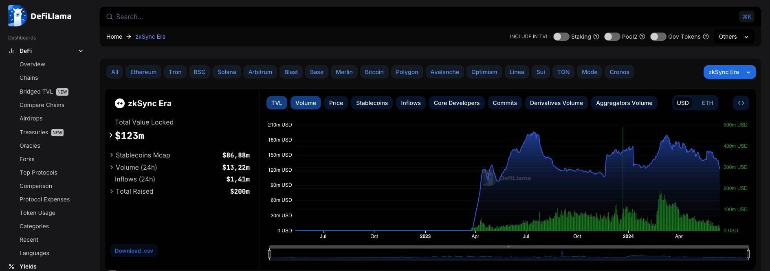Enable the Commits chart series

tap(505, 103)
